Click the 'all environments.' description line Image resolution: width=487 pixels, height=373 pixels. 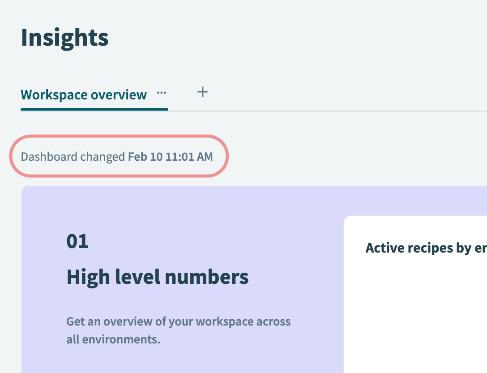click(113, 339)
